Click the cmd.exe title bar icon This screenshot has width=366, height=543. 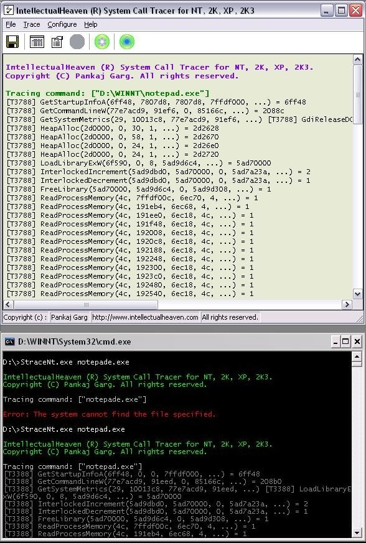(9, 342)
